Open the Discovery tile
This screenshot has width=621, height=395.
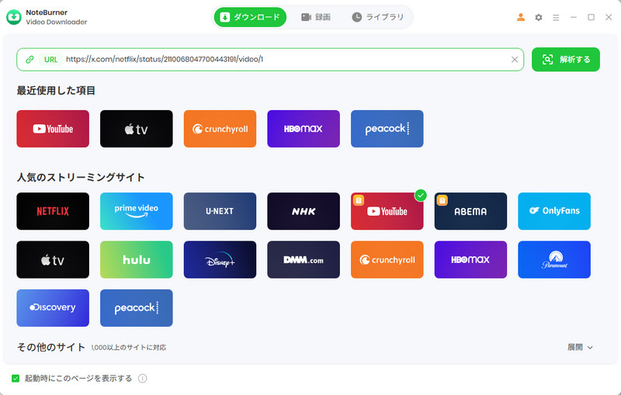[53, 308]
